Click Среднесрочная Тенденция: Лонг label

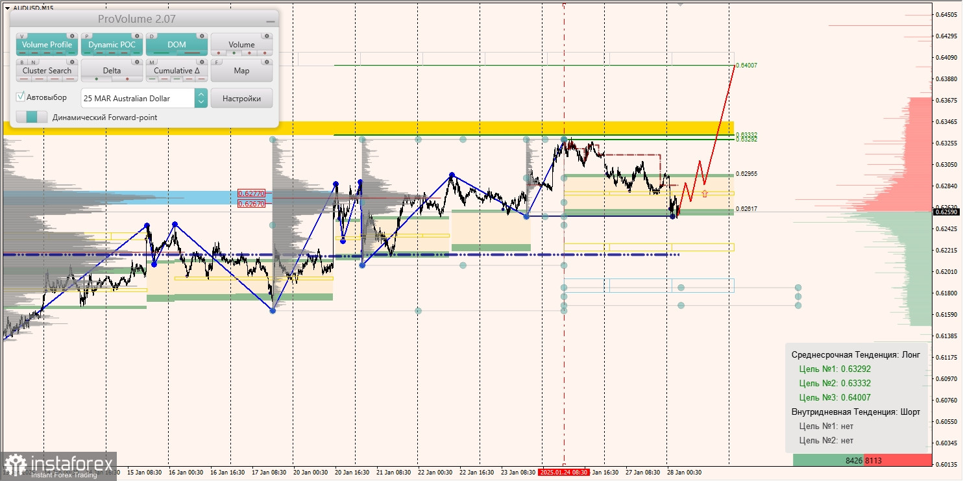point(855,354)
